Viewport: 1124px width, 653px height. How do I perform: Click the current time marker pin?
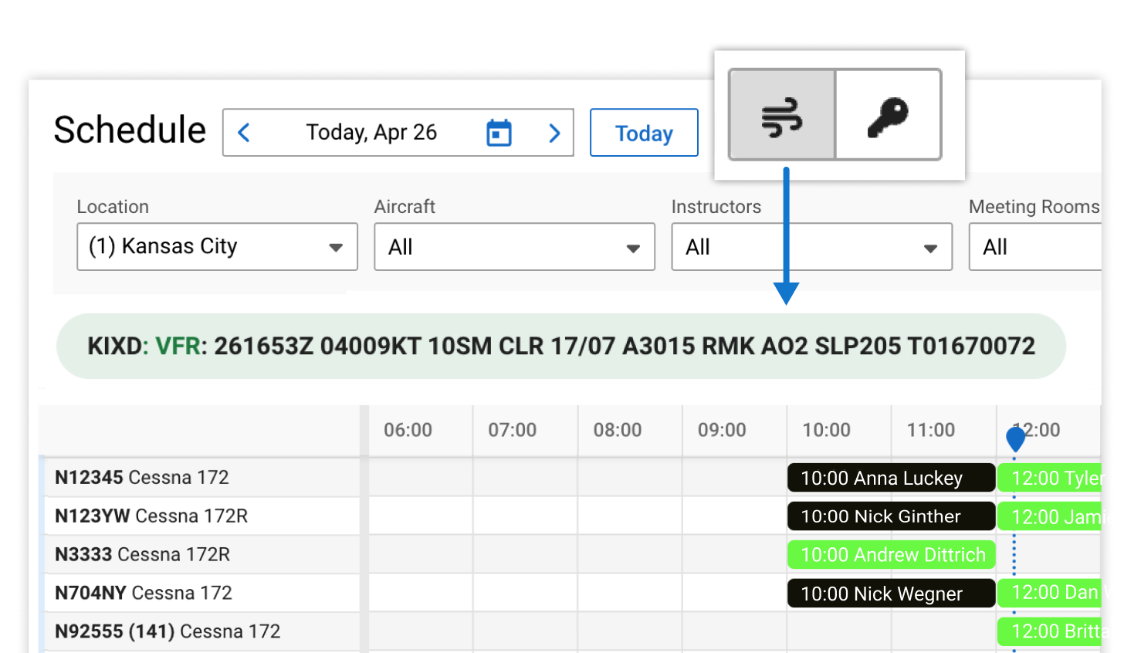click(x=1015, y=438)
